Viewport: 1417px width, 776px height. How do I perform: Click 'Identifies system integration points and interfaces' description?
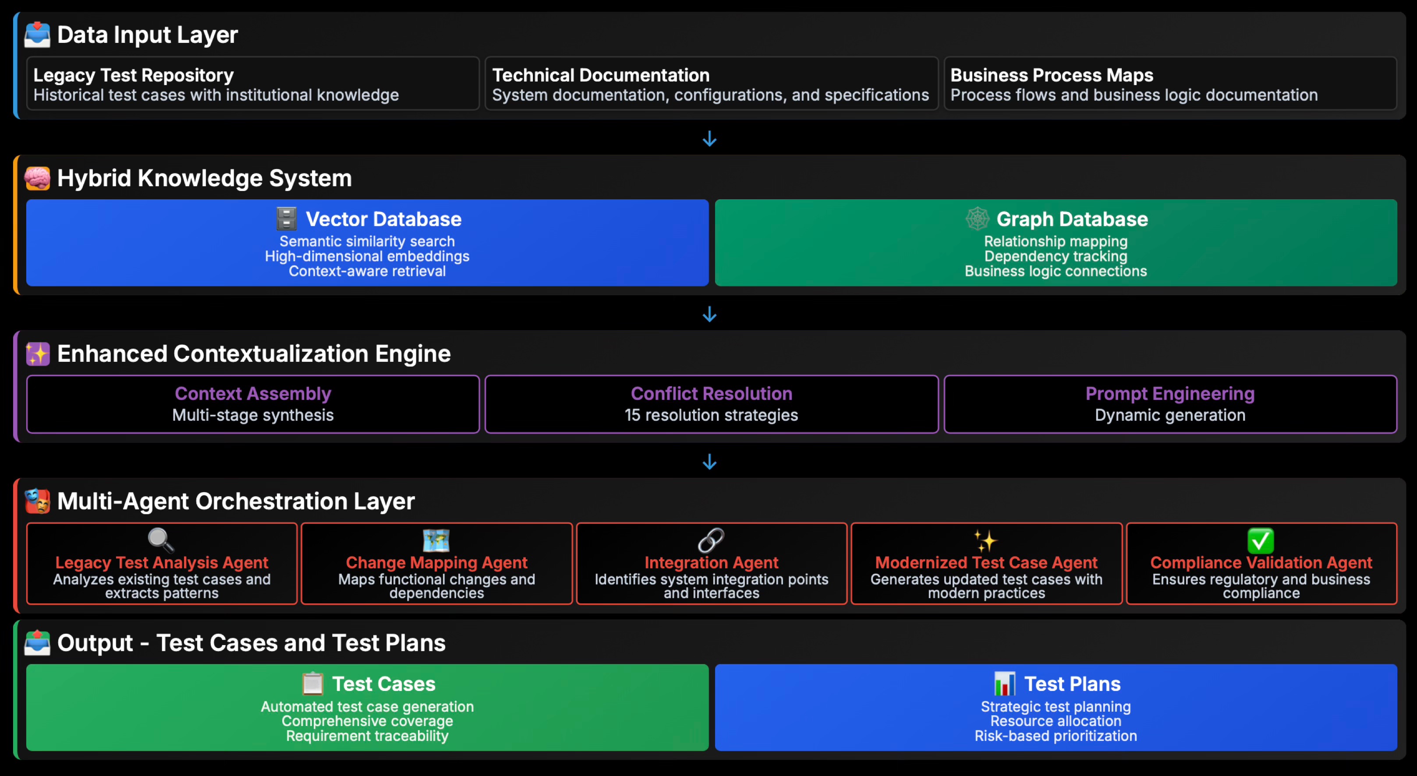(711, 586)
